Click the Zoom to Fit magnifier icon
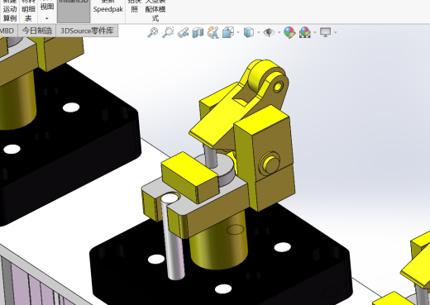The image size is (430, 305). (153, 32)
